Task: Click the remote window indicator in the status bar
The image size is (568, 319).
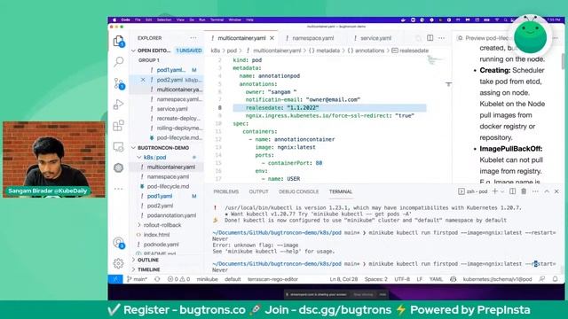Action: click(115, 279)
